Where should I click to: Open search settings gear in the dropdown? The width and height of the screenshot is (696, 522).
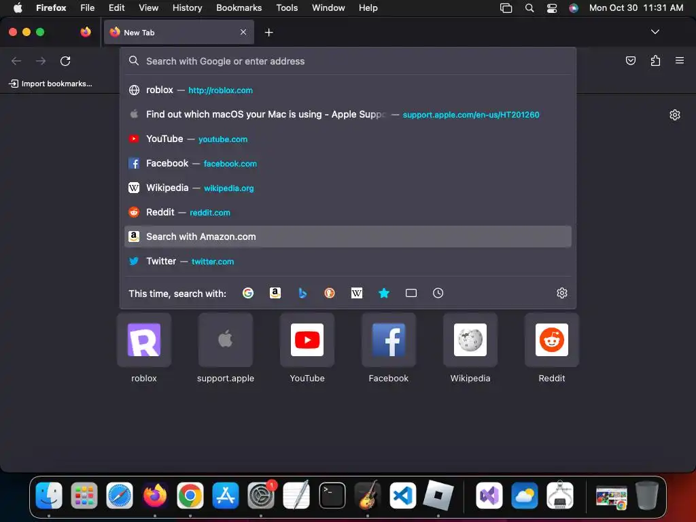pos(562,293)
